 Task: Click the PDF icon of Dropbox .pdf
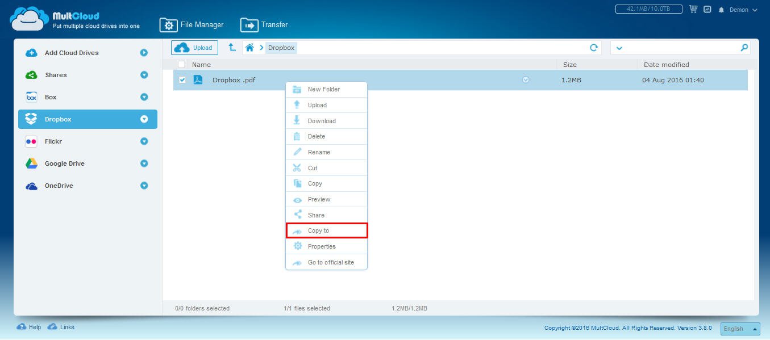pos(198,80)
